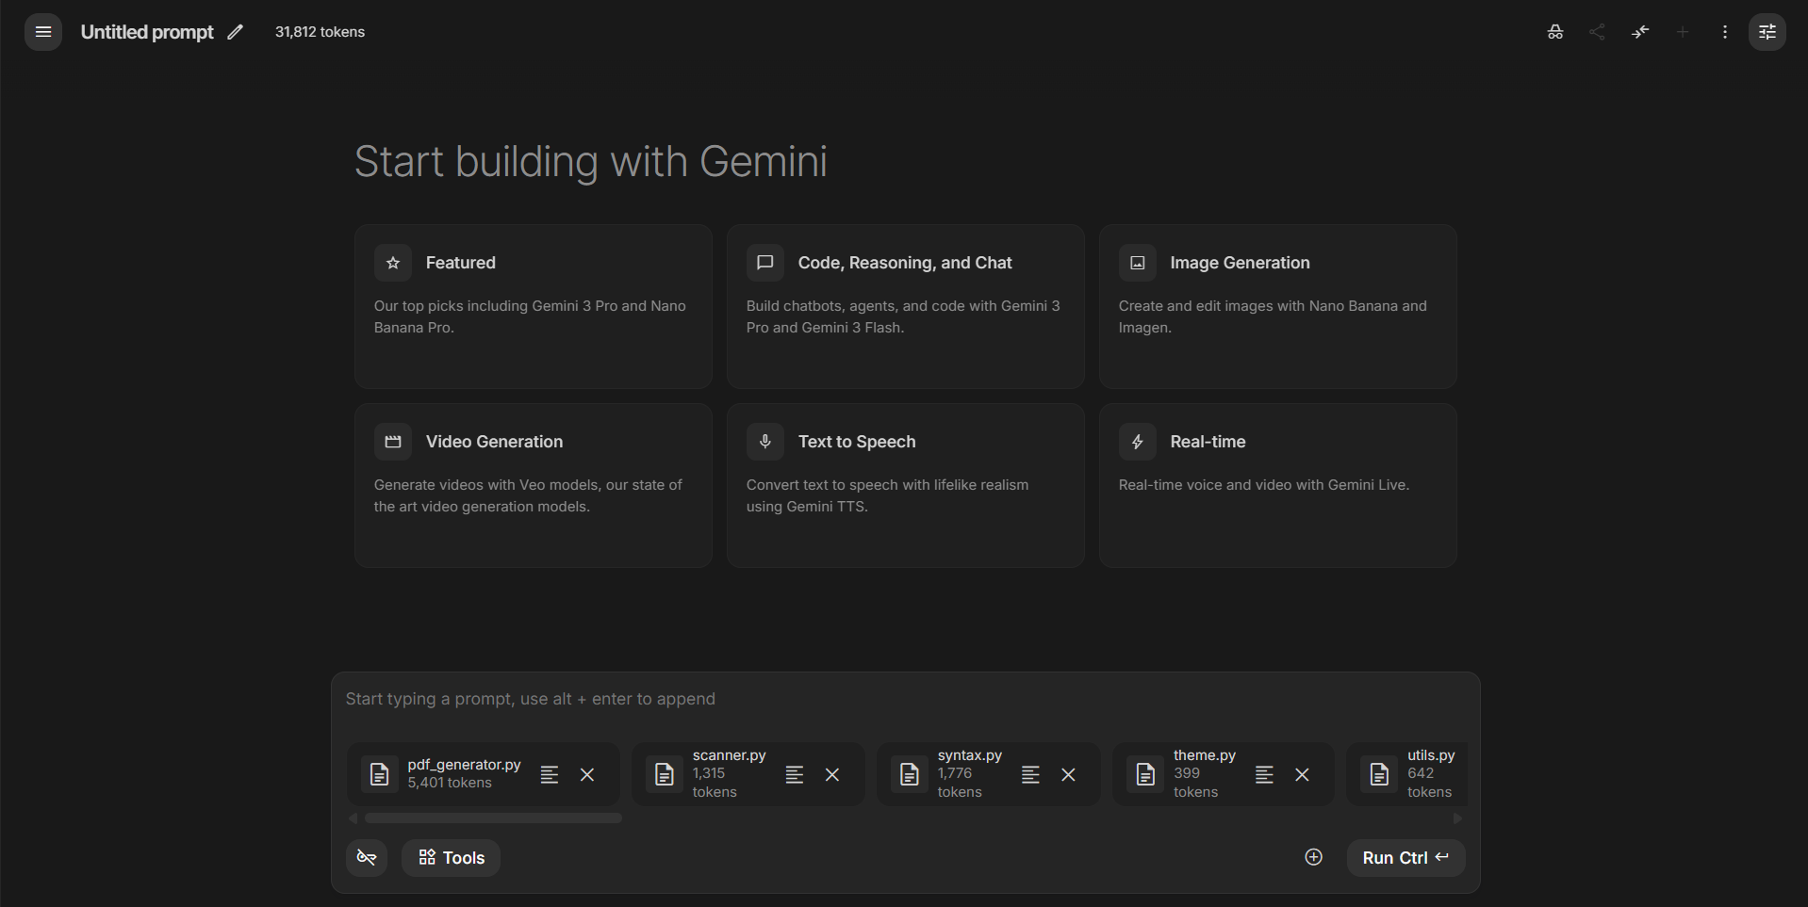Open the syntax.py preview toggle
Image resolution: width=1808 pixels, height=907 pixels.
tap(1030, 774)
